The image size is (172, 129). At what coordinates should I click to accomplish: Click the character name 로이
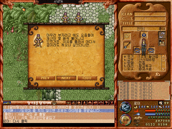[x=137, y=103]
